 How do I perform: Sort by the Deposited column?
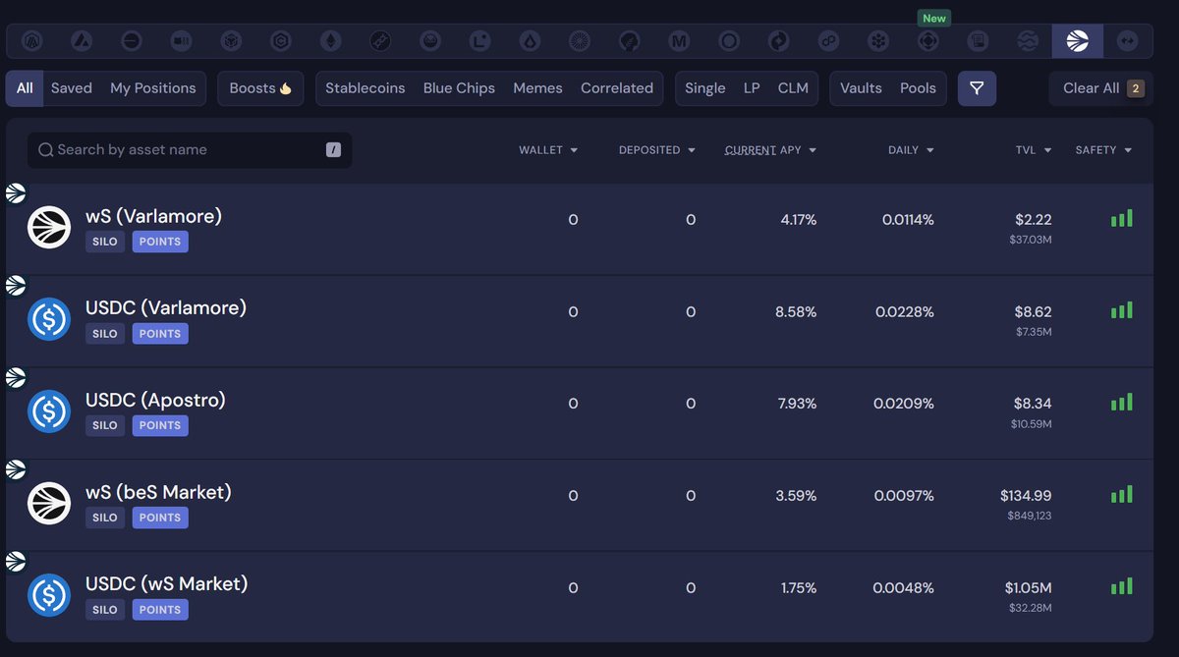(x=657, y=150)
